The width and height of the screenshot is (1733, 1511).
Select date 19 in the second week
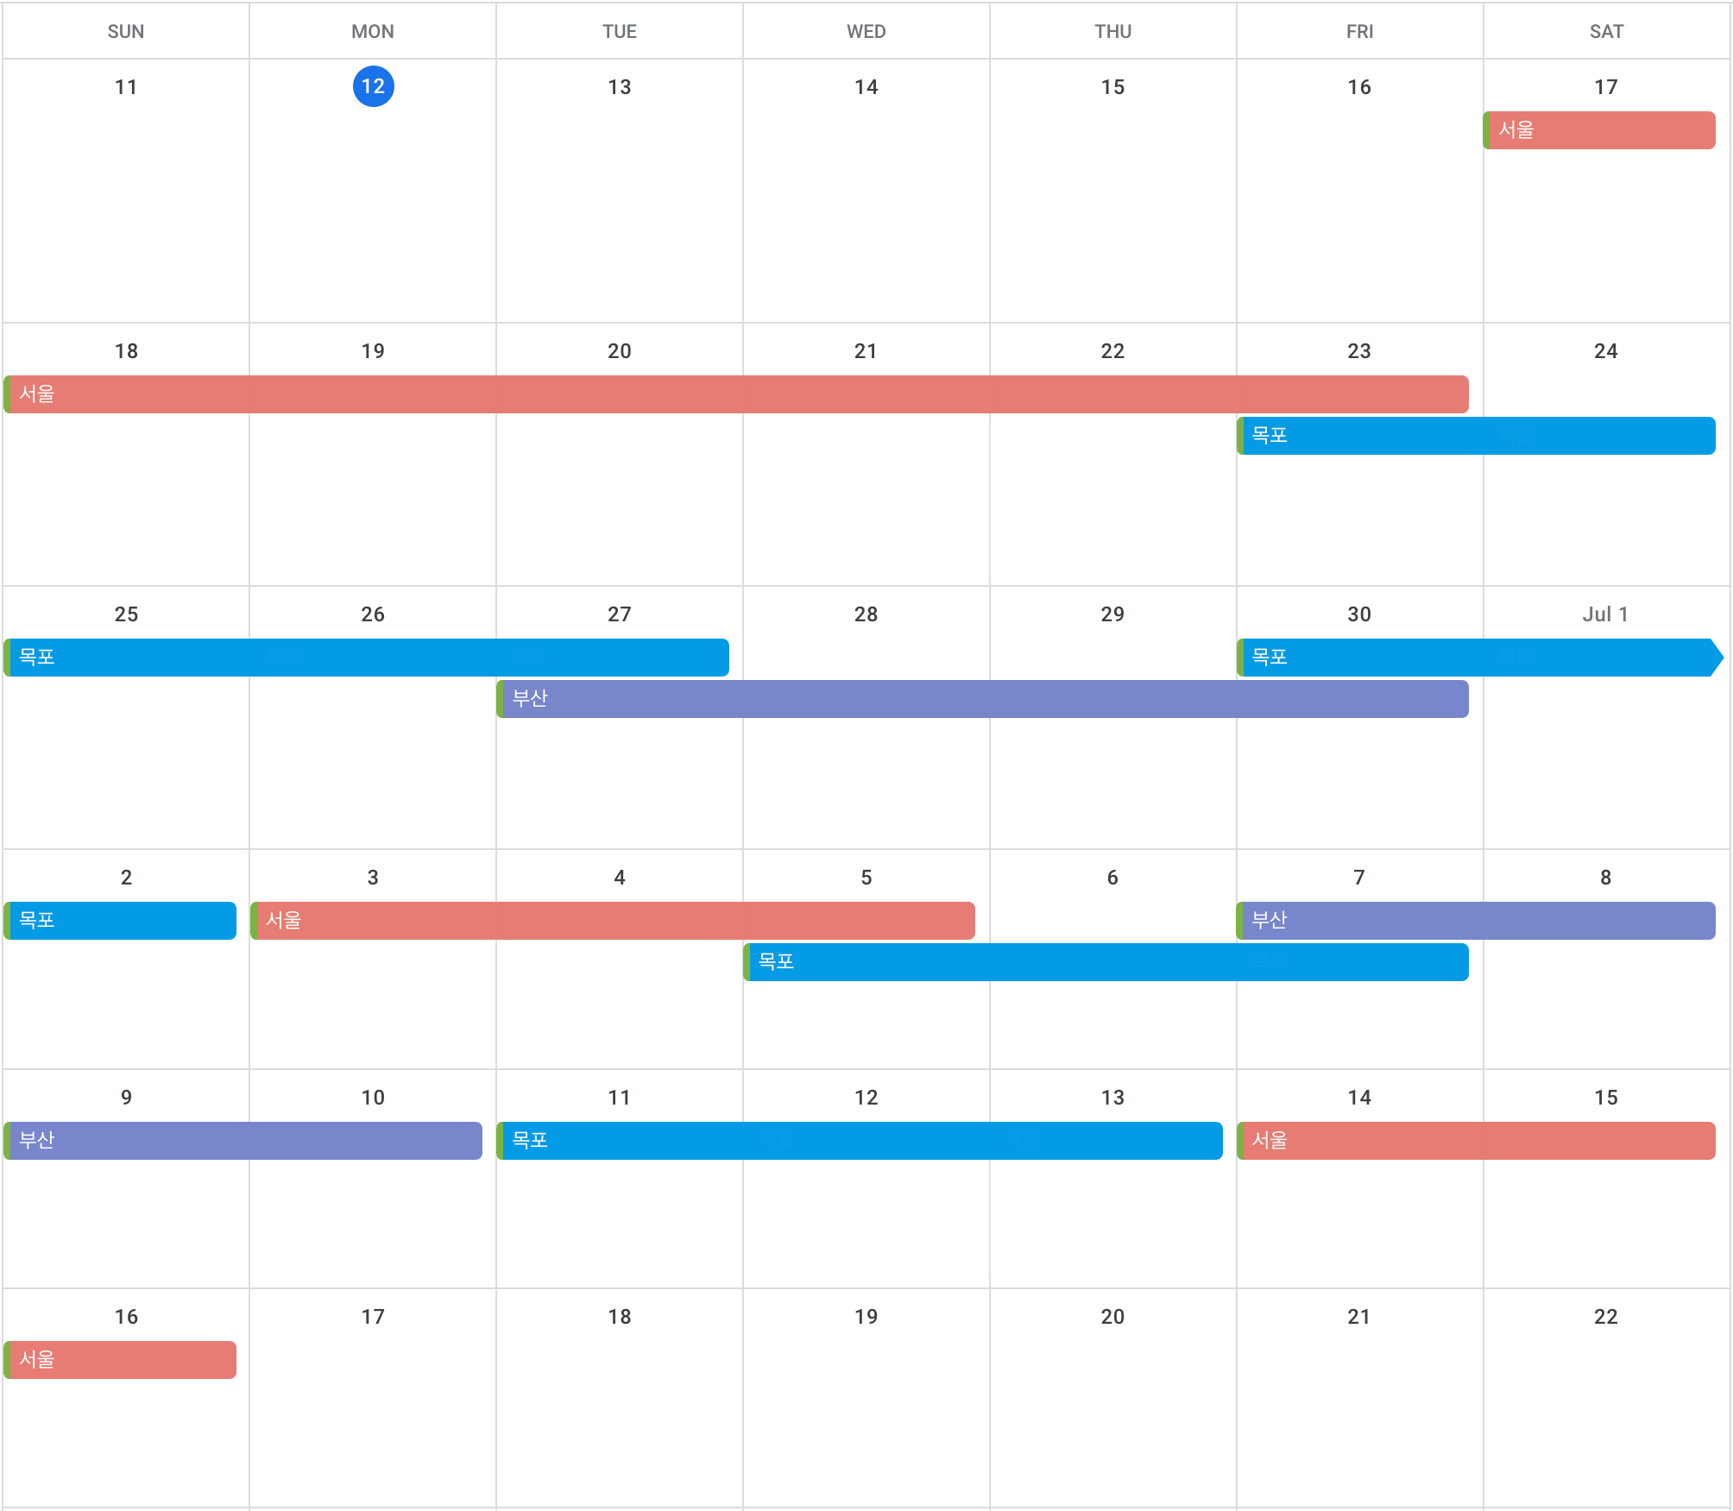tap(373, 351)
